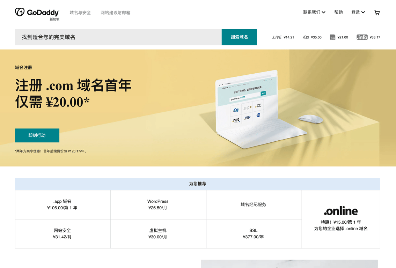Screen dimensions: 396x268
Task: Expand the 登录 dropdown
Action: [358, 12]
